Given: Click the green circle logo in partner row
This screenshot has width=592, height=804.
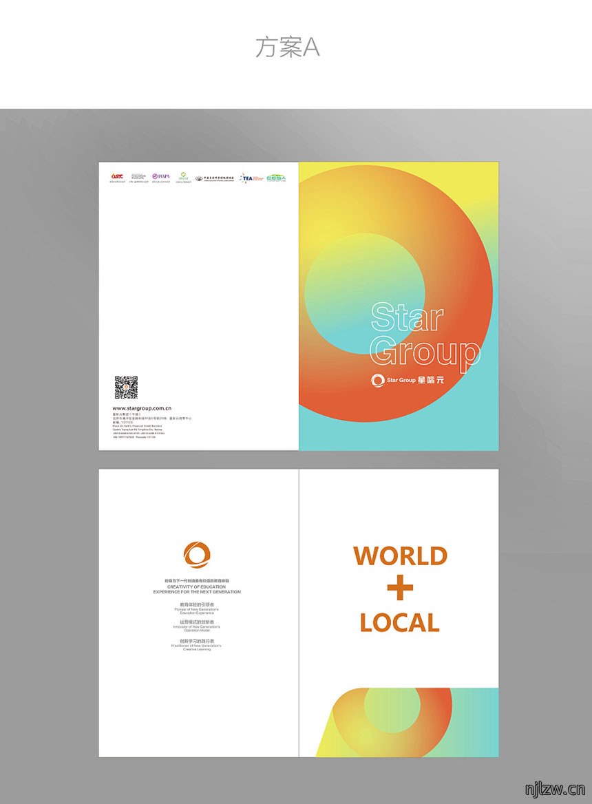Looking at the screenshot, I should [x=184, y=176].
